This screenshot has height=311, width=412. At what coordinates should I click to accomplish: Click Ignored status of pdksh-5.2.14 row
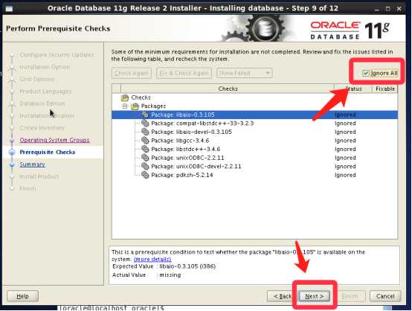(x=345, y=175)
